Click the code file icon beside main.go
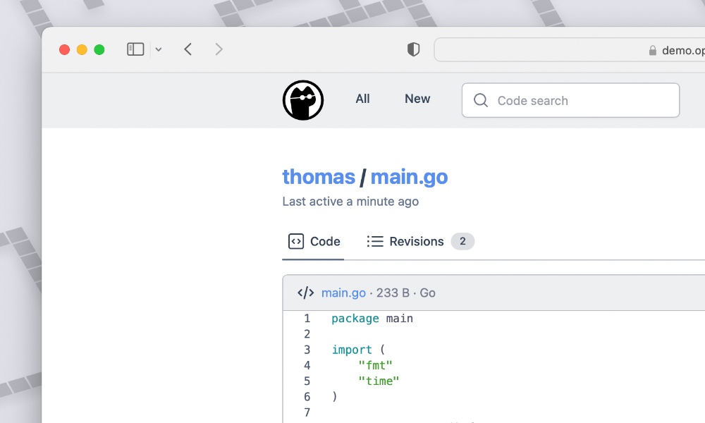The width and height of the screenshot is (705, 423). (x=305, y=292)
